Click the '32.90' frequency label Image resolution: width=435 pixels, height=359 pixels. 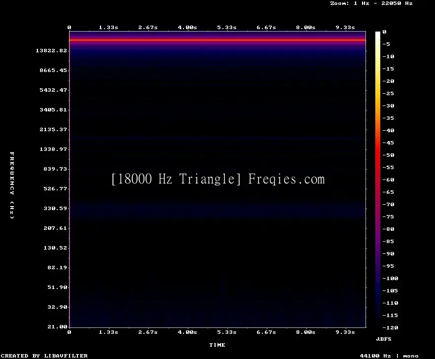click(x=57, y=307)
